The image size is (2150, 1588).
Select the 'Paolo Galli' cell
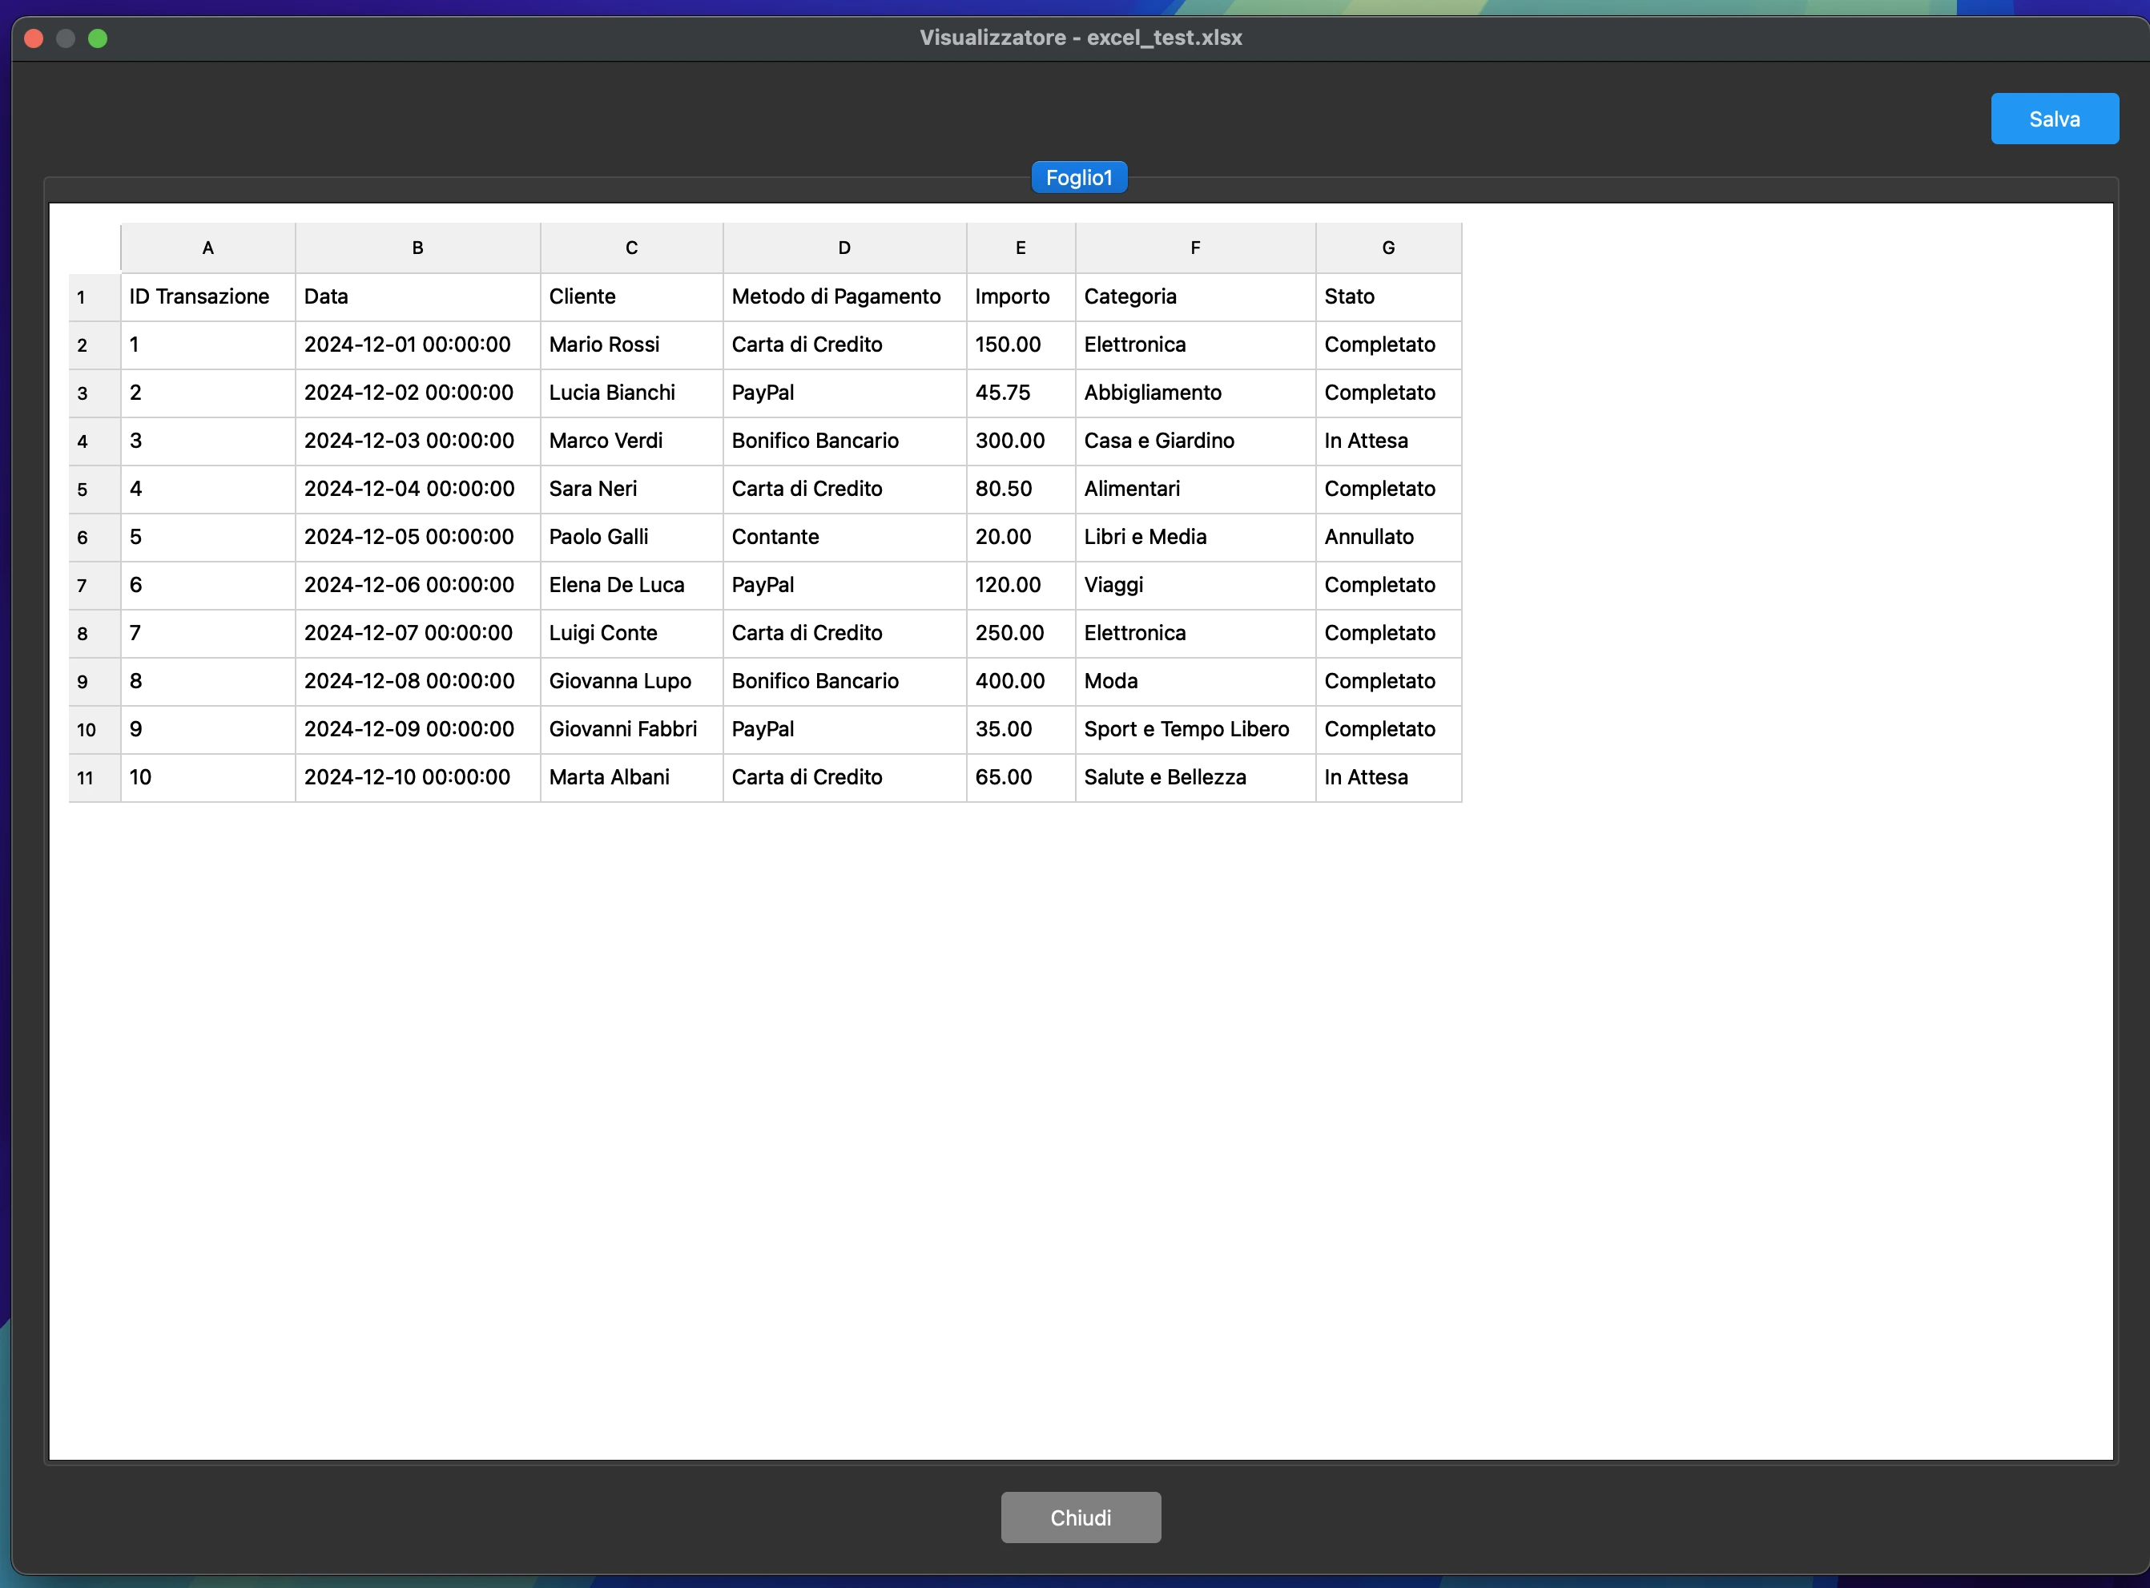[x=631, y=536]
